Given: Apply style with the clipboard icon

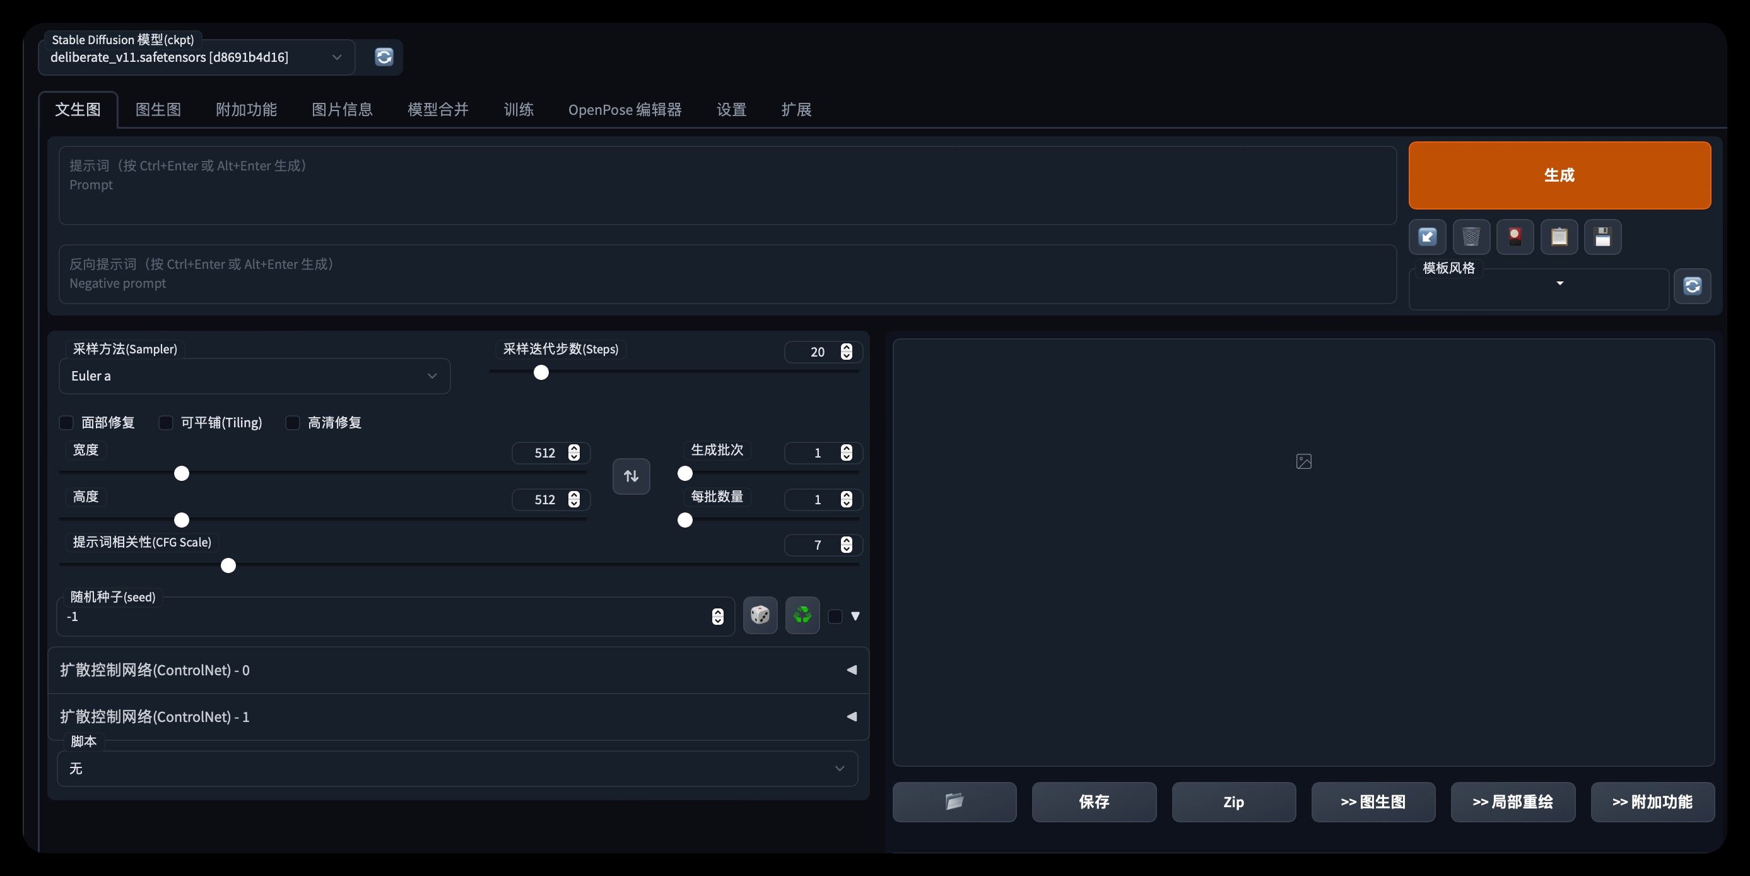Looking at the screenshot, I should (1559, 237).
